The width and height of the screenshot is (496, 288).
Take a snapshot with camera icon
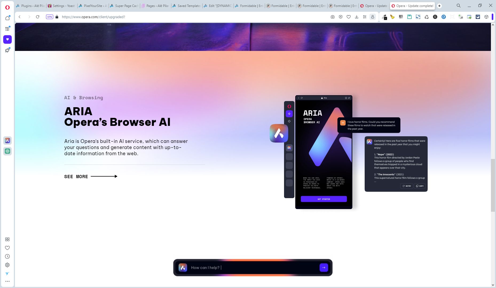click(333, 17)
